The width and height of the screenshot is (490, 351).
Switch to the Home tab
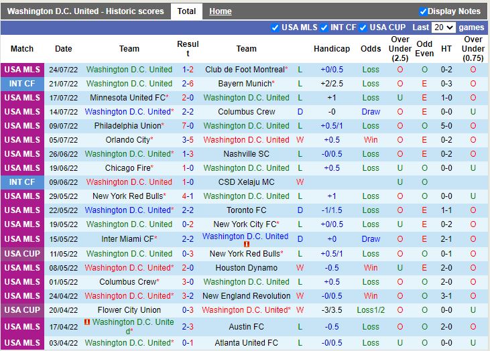point(220,11)
